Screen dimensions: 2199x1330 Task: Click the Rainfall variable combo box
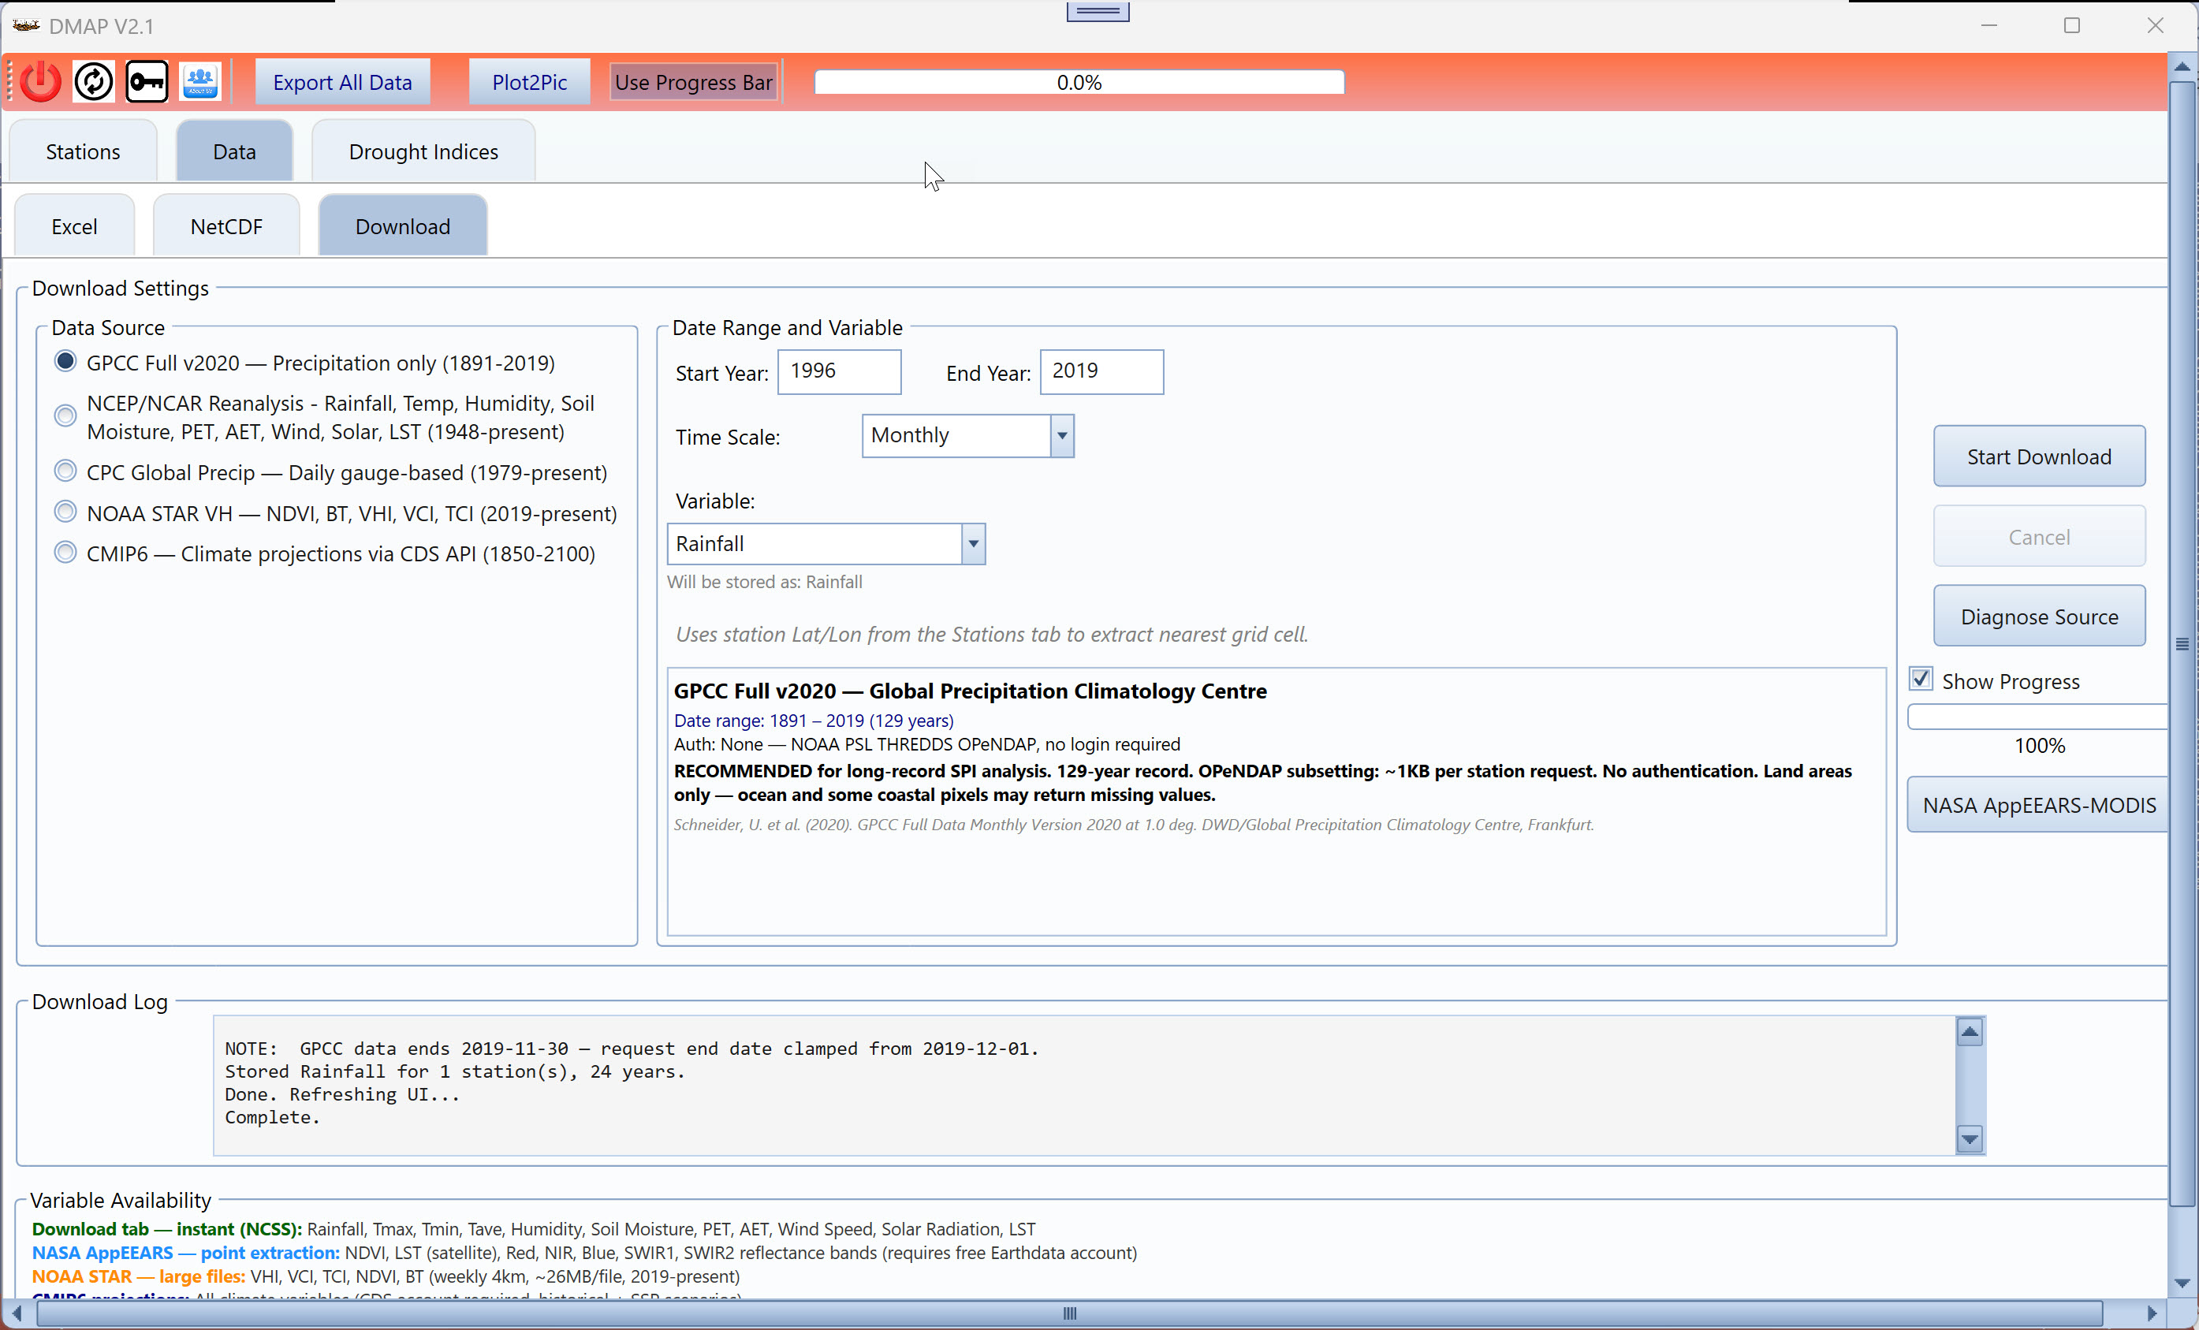(x=826, y=544)
